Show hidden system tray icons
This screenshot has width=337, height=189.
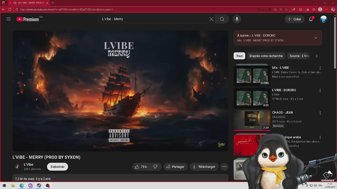303,186
